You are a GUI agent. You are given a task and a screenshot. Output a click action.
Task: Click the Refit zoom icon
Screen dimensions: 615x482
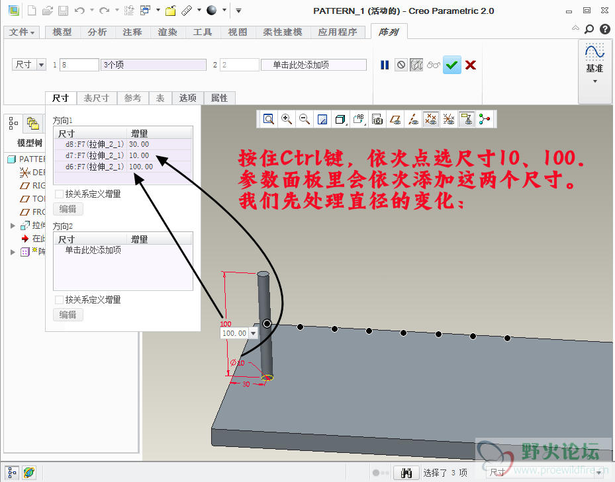coord(269,119)
